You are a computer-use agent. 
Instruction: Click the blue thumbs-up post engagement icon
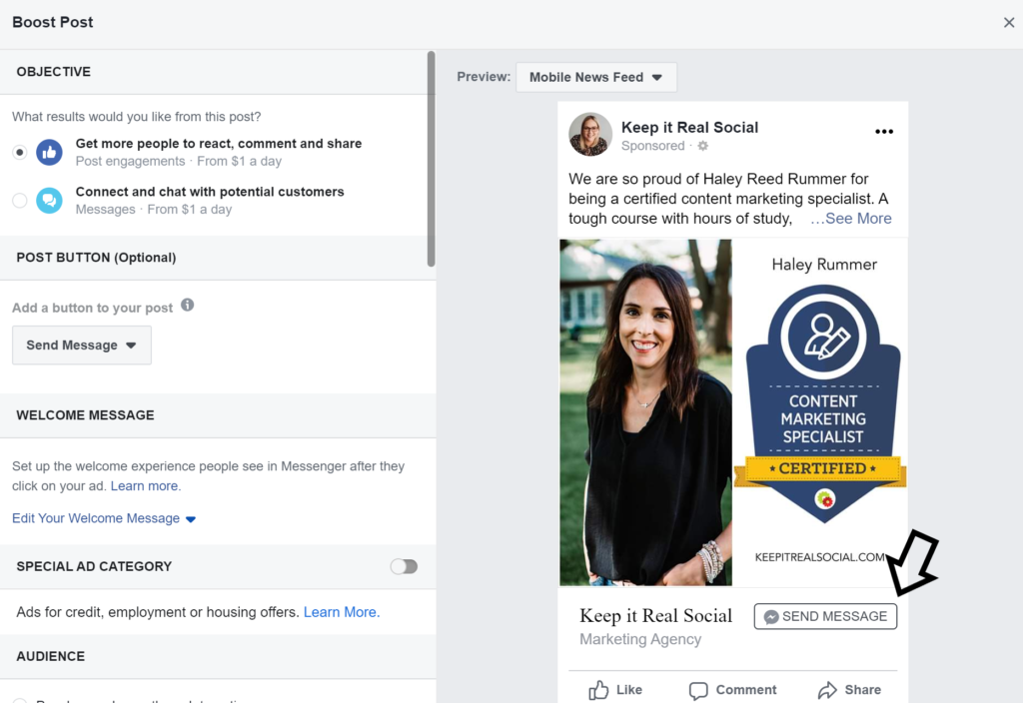click(x=50, y=153)
